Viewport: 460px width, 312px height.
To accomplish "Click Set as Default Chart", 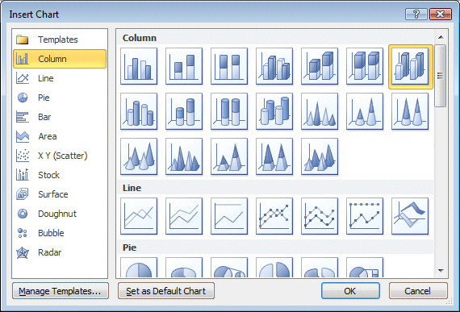I will coord(166,291).
